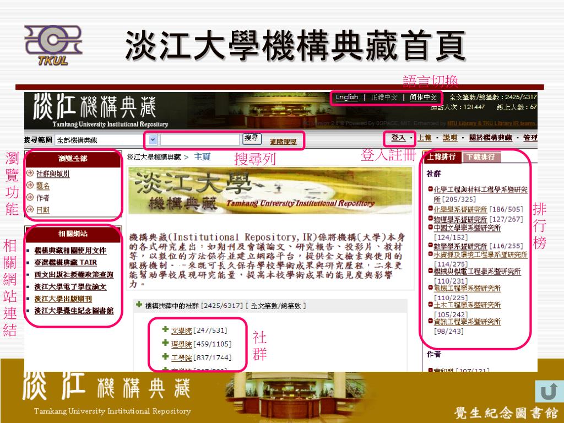Open 淡江大學覺生紀念圖書館 link
The height and width of the screenshot is (423, 564).
click(x=74, y=311)
